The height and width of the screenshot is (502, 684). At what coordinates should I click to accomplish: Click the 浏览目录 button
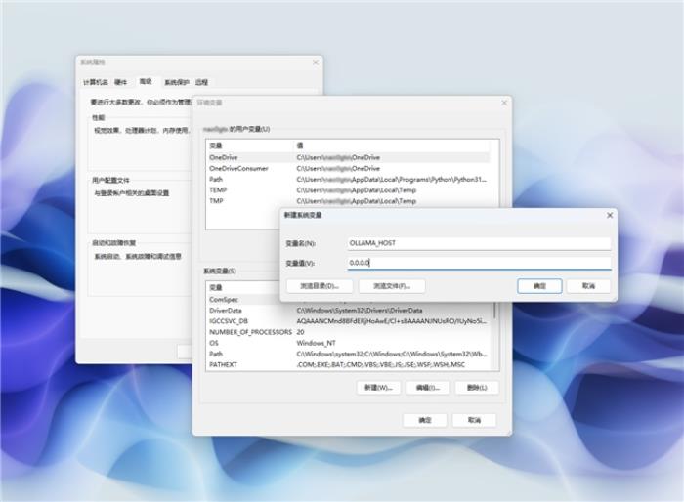tap(320, 286)
